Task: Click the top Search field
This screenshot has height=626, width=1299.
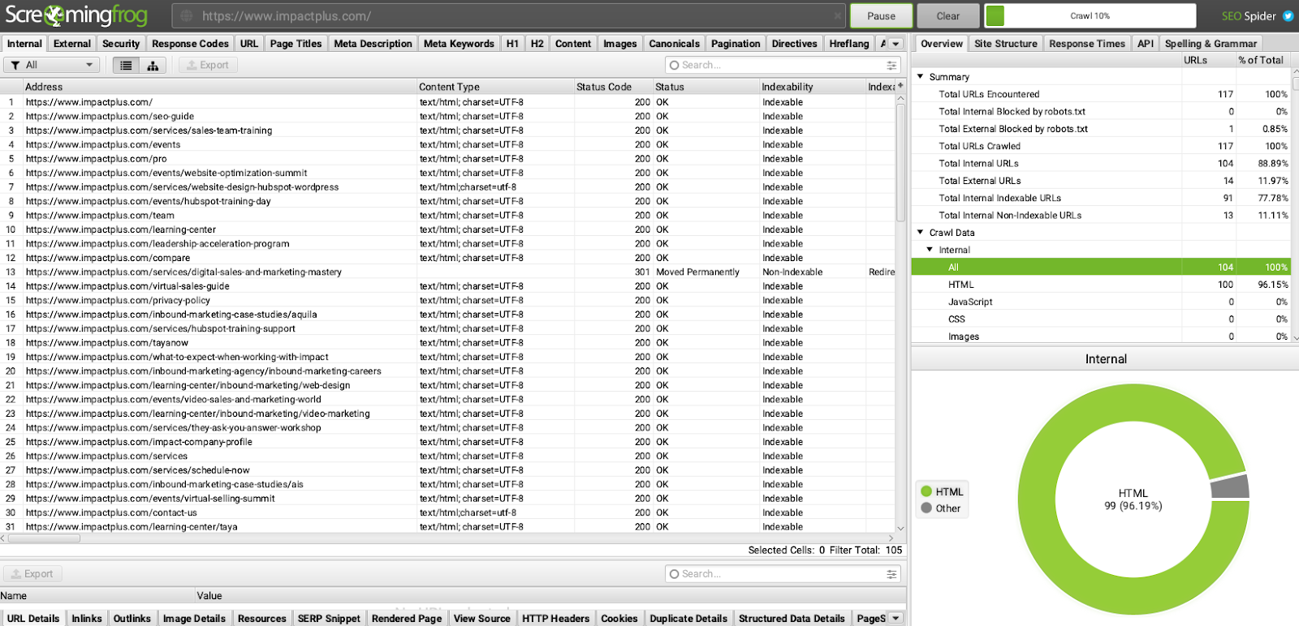Action: pyautogui.click(x=783, y=65)
